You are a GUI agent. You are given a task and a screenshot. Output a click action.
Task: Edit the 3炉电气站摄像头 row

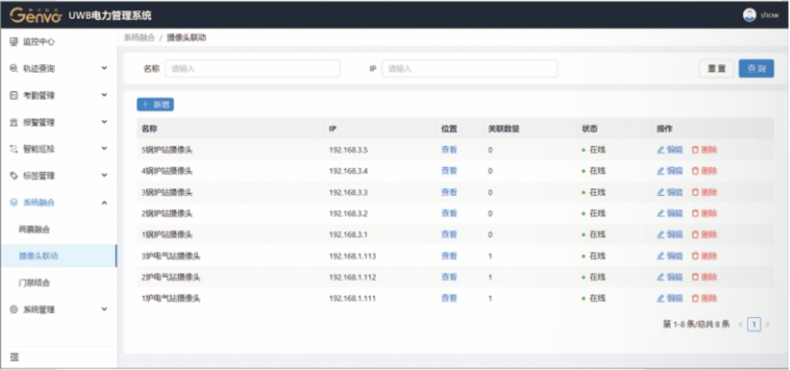[x=670, y=256]
